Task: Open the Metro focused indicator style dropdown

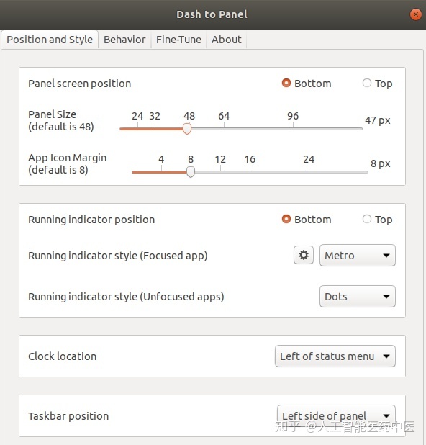Action: (358, 255)
